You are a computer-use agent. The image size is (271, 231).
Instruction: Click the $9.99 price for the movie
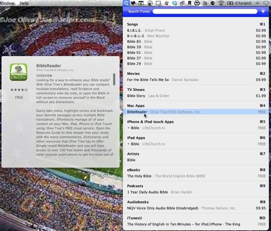261,80
